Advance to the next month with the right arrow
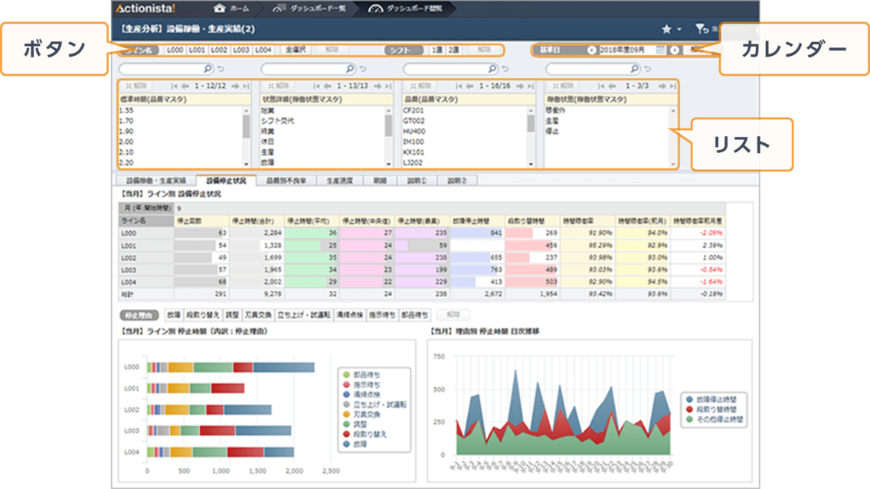The width and height of the screenshot is (870, 489). [x=675, y=50]
